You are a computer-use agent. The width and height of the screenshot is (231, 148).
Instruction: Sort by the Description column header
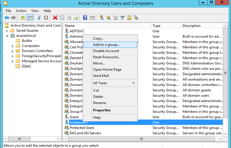[202, 26]
